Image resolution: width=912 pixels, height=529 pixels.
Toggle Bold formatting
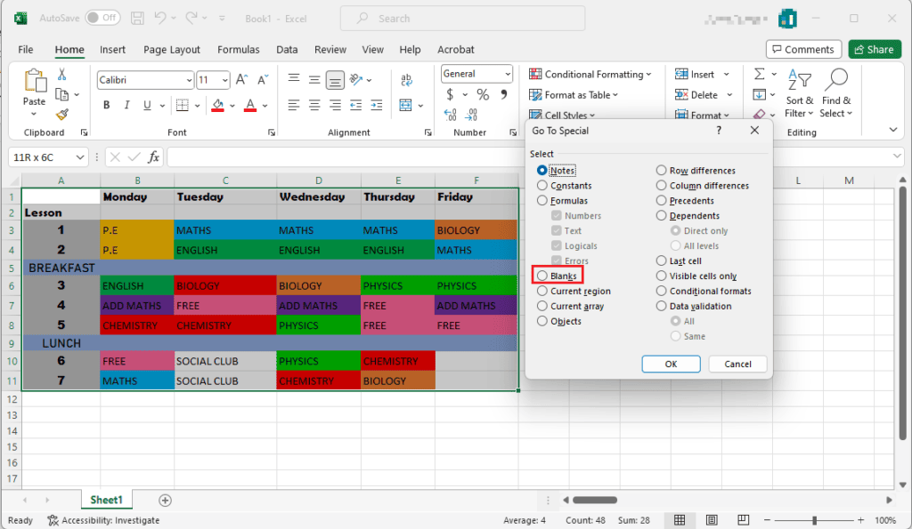tap(107, 105)
